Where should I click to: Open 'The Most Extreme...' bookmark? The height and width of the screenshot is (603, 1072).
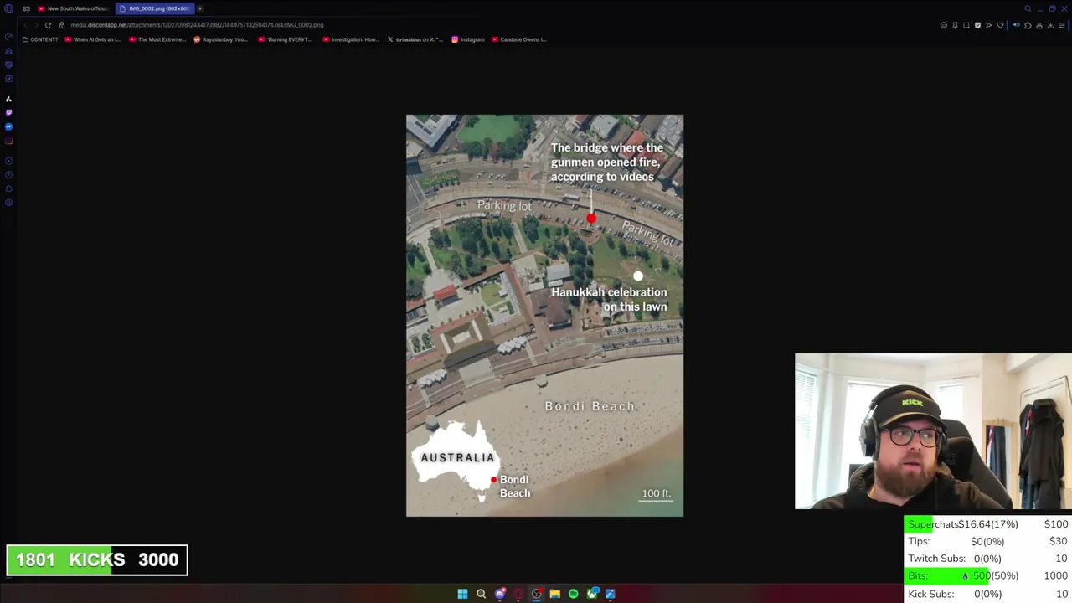[x=157, y=39]
